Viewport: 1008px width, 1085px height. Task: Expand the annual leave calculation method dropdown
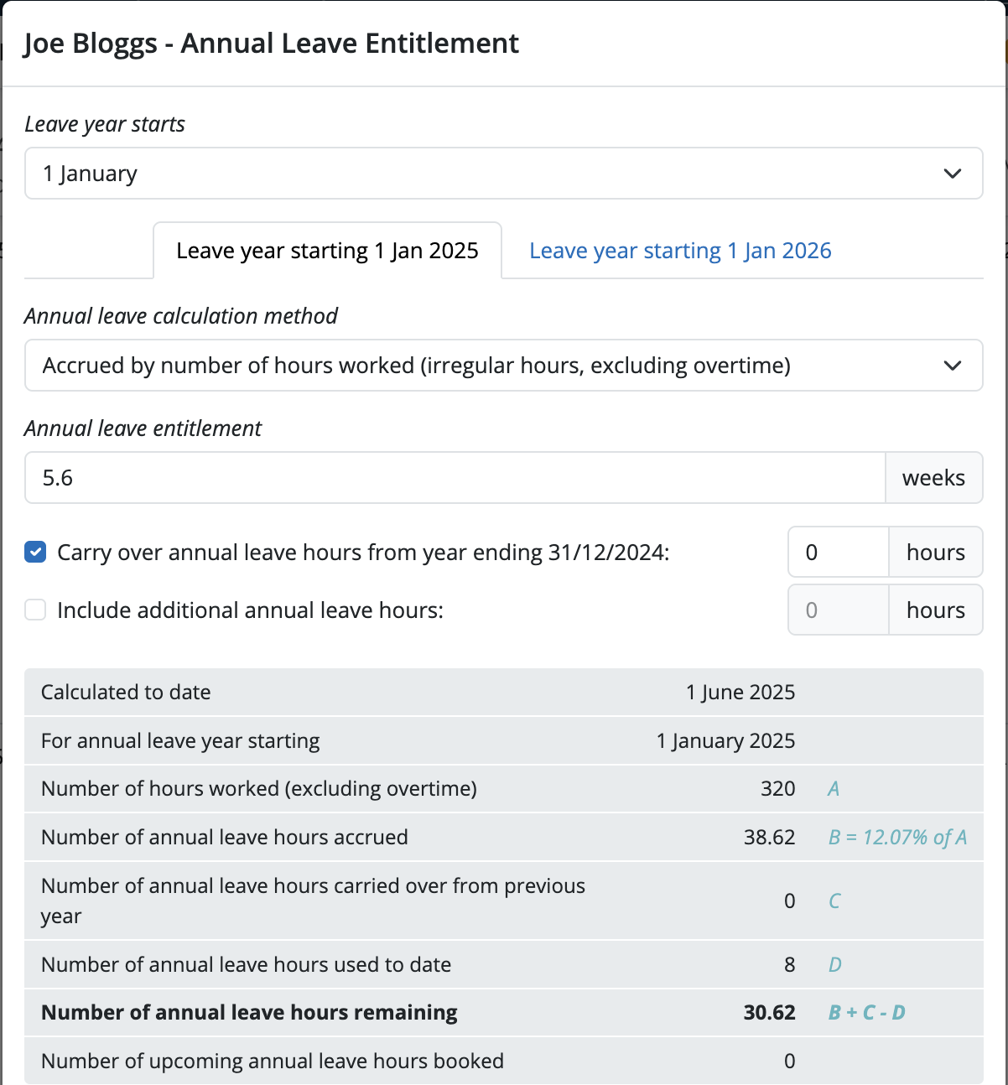pyautogui.click(x=503, y=366)
